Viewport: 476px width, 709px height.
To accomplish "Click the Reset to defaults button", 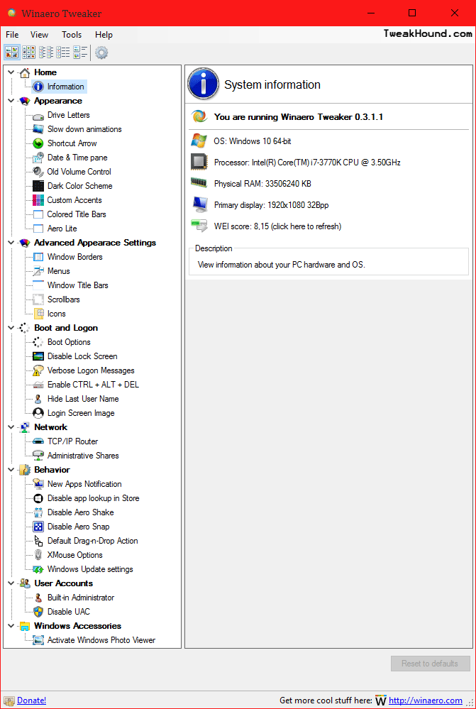I will 431,664.
